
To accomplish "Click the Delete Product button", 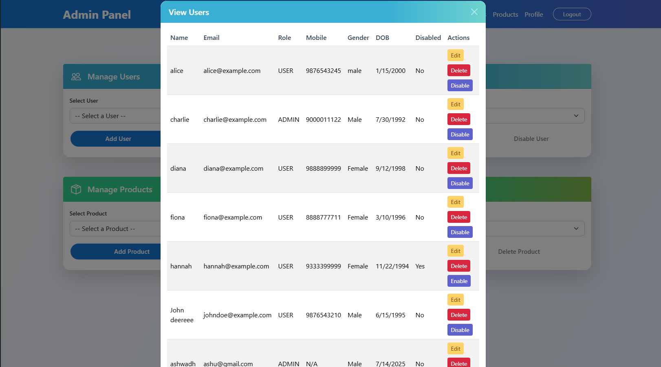I will [519, 251].
